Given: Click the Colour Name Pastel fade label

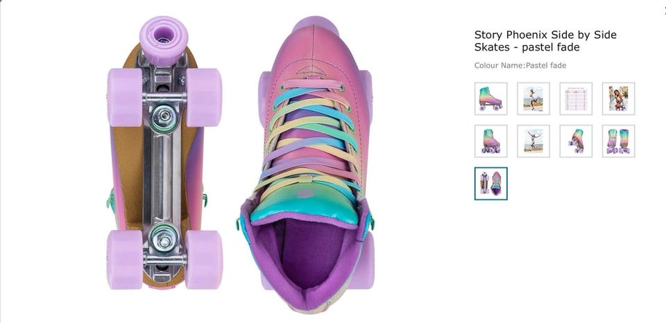Looking at the screenshot, I should coord(520,66).
